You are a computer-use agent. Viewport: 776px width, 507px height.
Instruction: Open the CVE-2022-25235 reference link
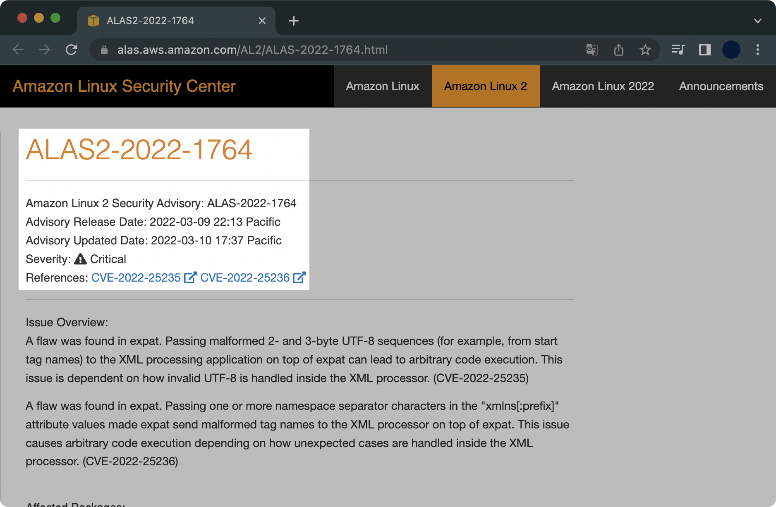pyautogui.click(x=136, y=277)
